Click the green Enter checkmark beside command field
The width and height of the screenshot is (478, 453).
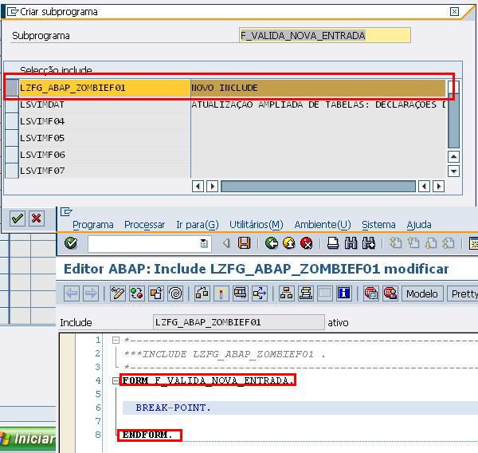(x=71, y=243)
